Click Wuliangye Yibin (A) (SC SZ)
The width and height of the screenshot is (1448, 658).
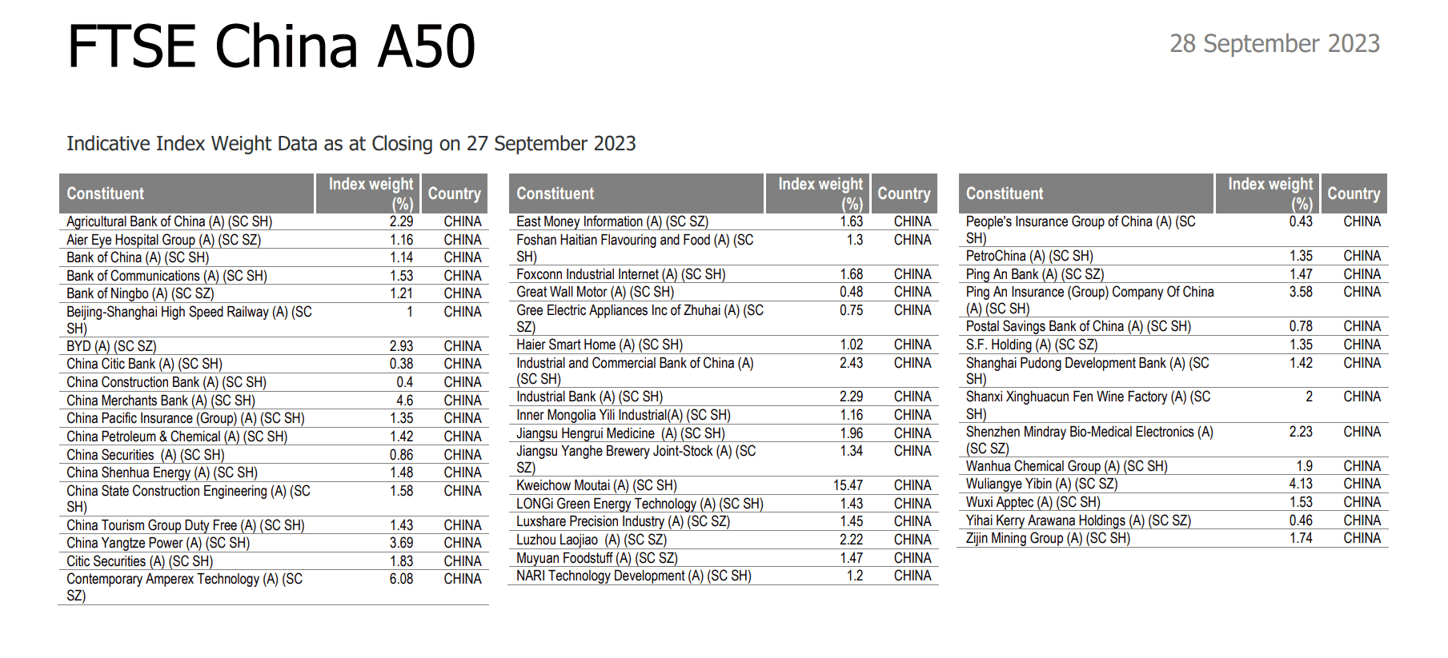(x=1042, y=484)
